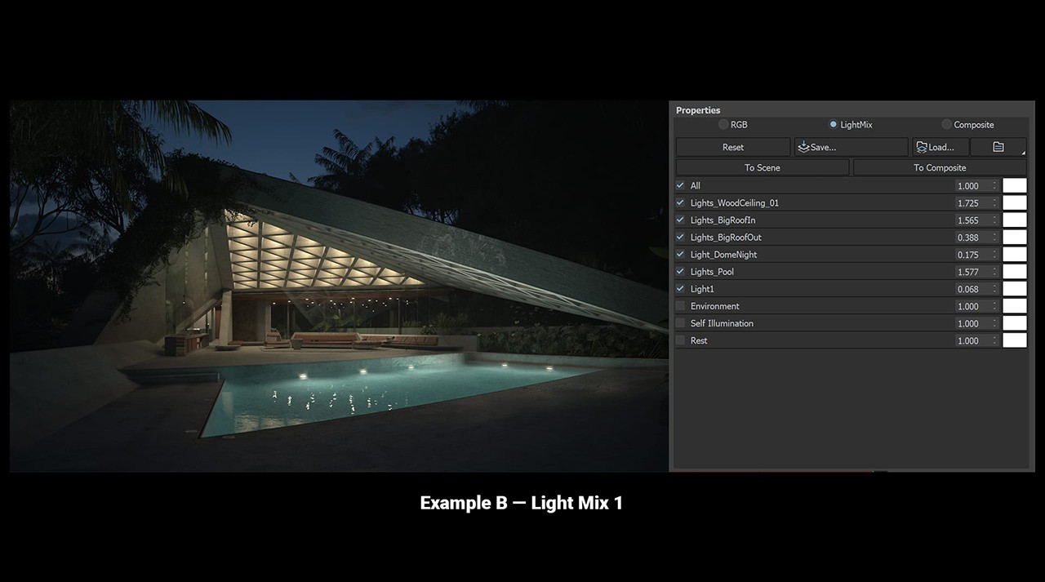Click the Save LightMix preset button
Screen dimensions: 1045x582
tap(851, 147)
